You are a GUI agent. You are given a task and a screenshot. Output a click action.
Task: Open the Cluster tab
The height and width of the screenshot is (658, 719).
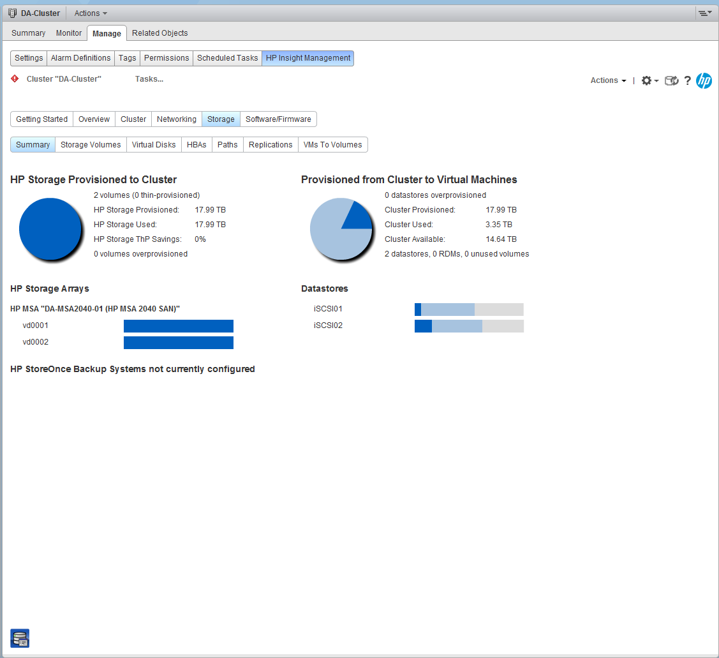point(133,119)
